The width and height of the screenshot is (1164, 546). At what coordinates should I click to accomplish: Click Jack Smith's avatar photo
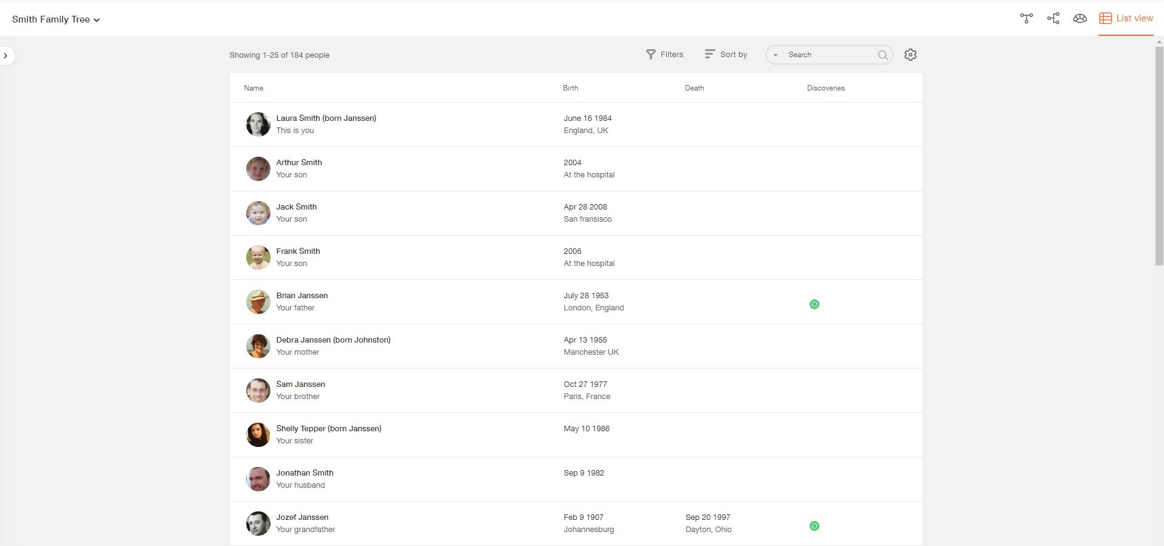pyautogui.click(x=258, y=213)
